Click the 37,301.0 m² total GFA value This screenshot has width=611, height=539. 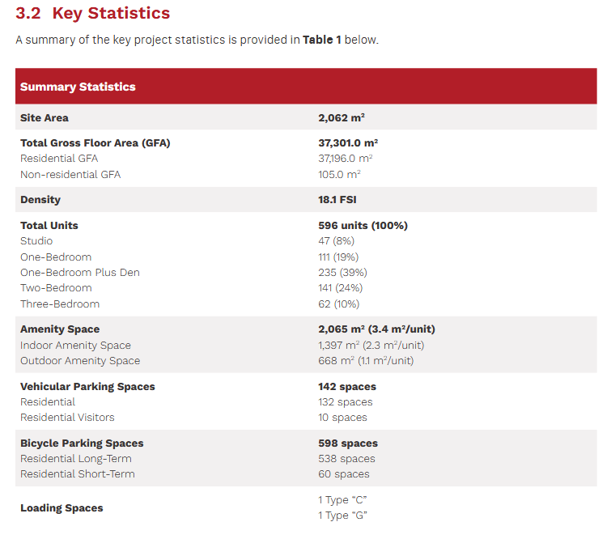348,143
